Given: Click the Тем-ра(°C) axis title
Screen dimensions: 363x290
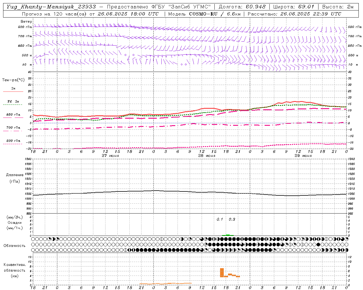Looking at the screenshot, I should click(13, 80).
